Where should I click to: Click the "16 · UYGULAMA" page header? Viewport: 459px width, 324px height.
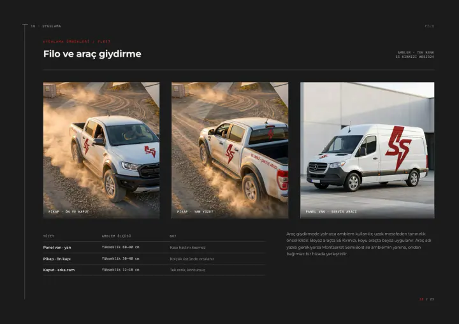pos(46,26)
